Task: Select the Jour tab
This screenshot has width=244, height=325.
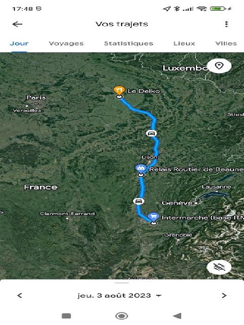Action: pyautogui.click(x=19, y=43)
